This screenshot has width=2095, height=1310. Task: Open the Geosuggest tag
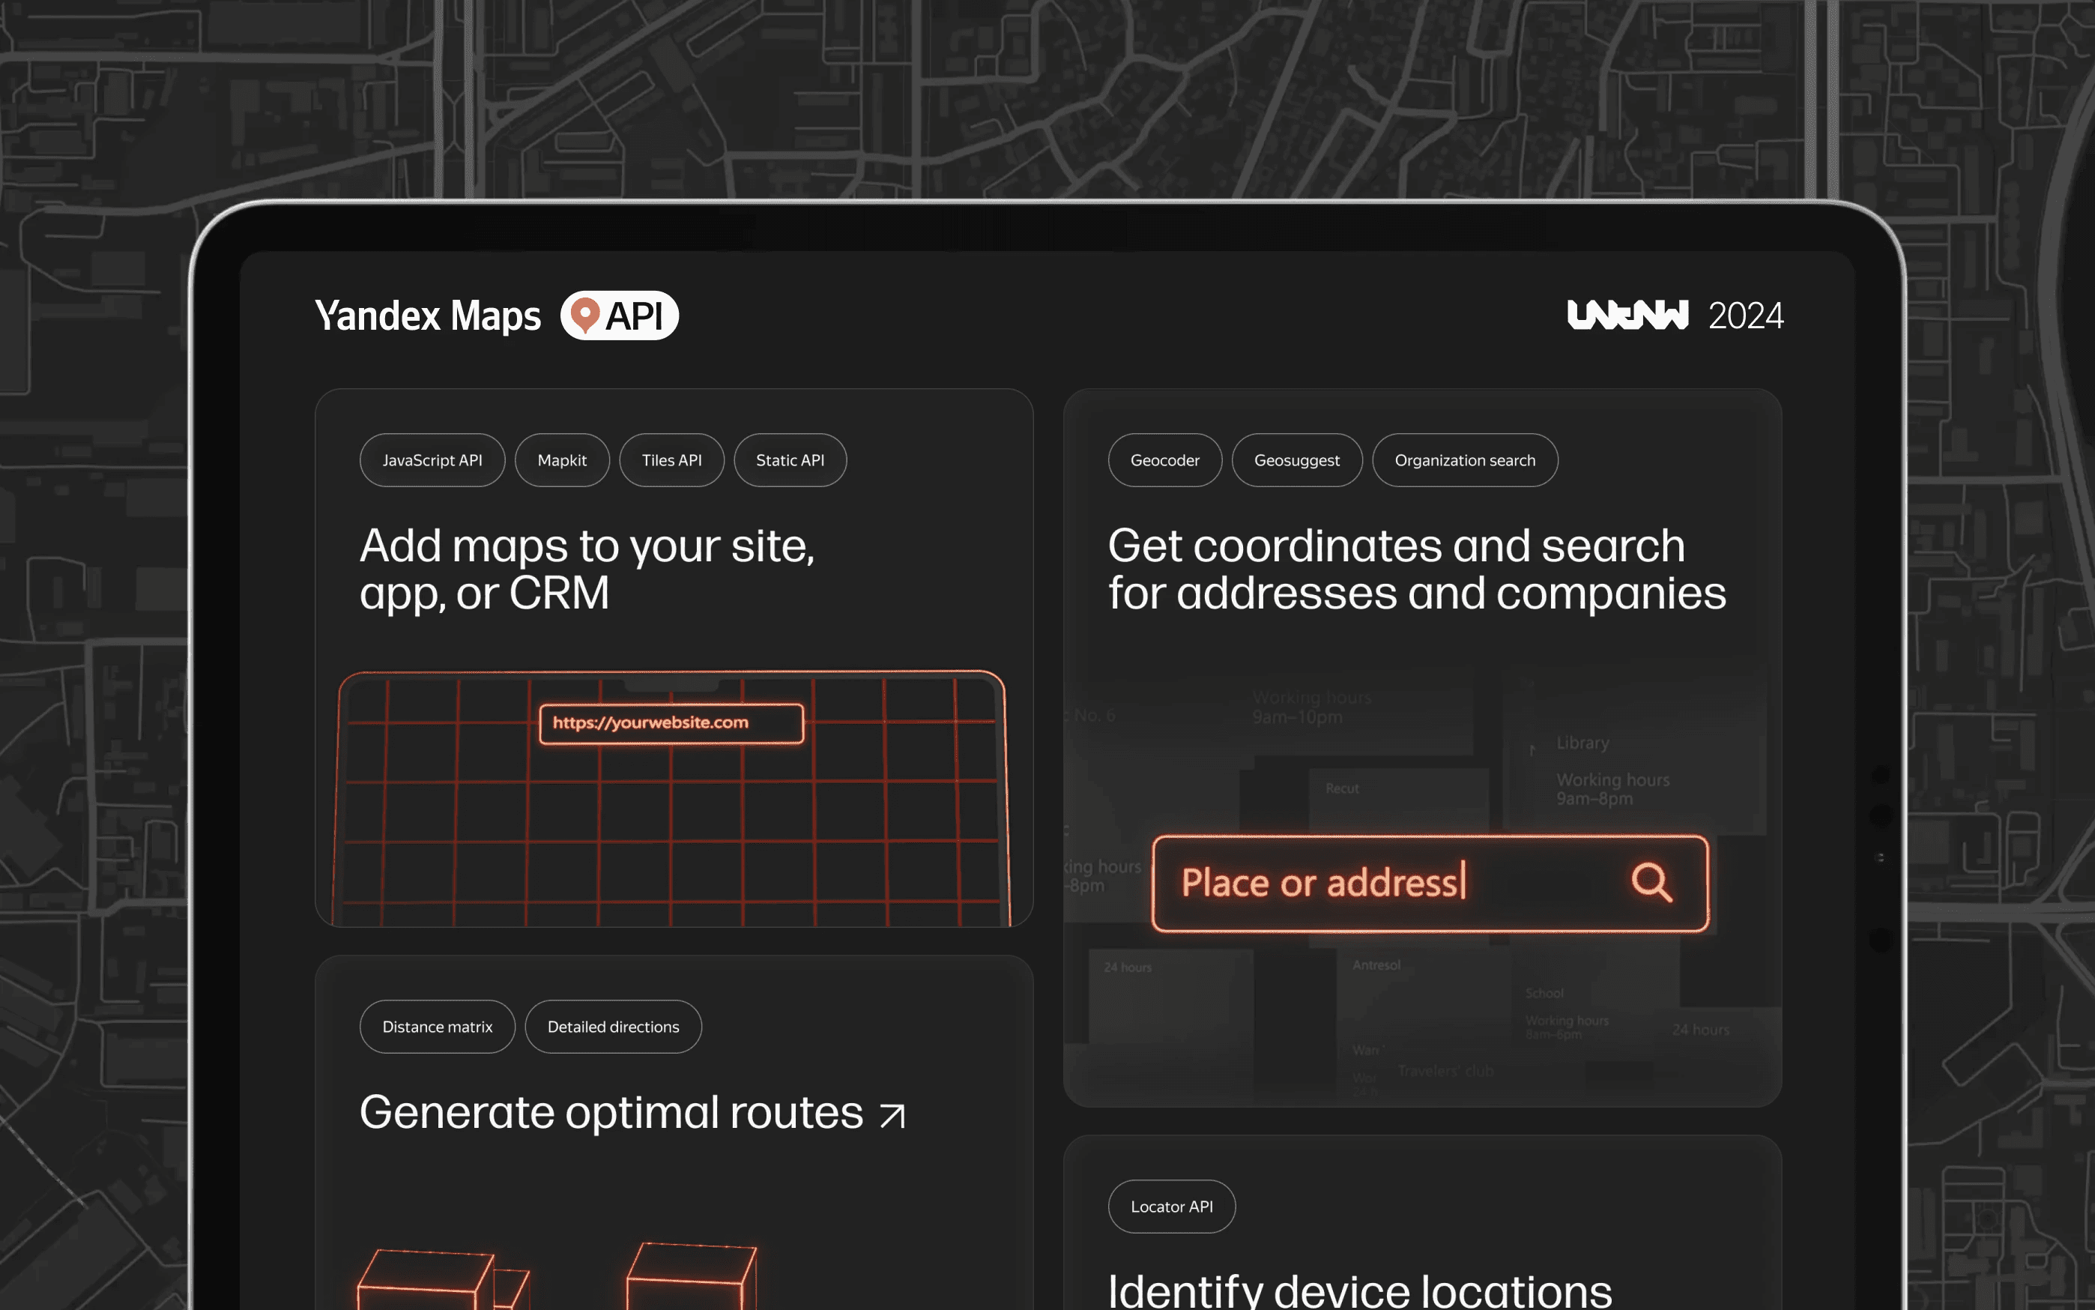coord(1296,460)
